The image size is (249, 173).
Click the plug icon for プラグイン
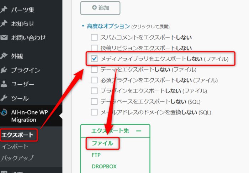coord(4,70)
